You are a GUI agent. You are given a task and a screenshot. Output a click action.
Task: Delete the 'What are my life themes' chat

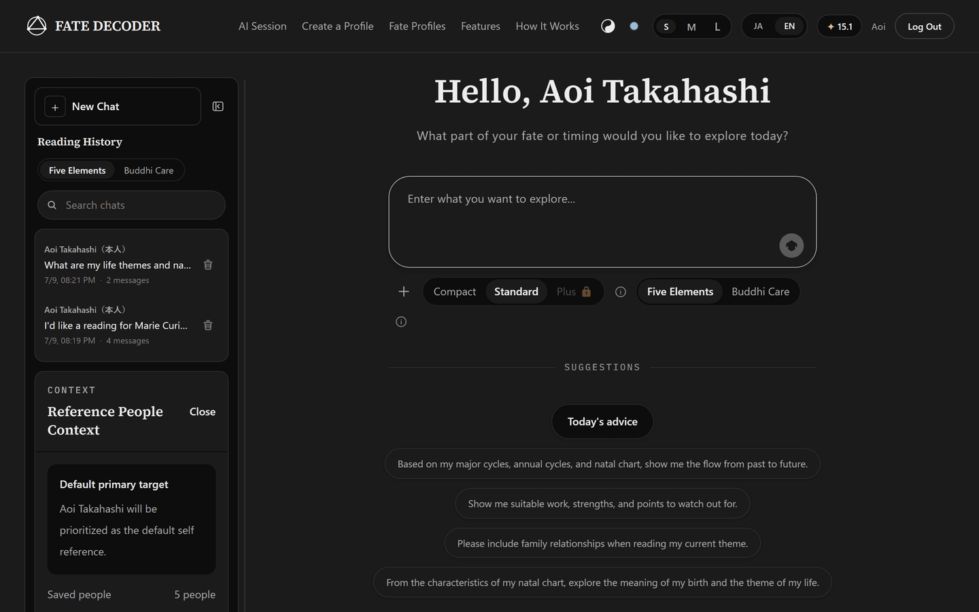[208, 265]
